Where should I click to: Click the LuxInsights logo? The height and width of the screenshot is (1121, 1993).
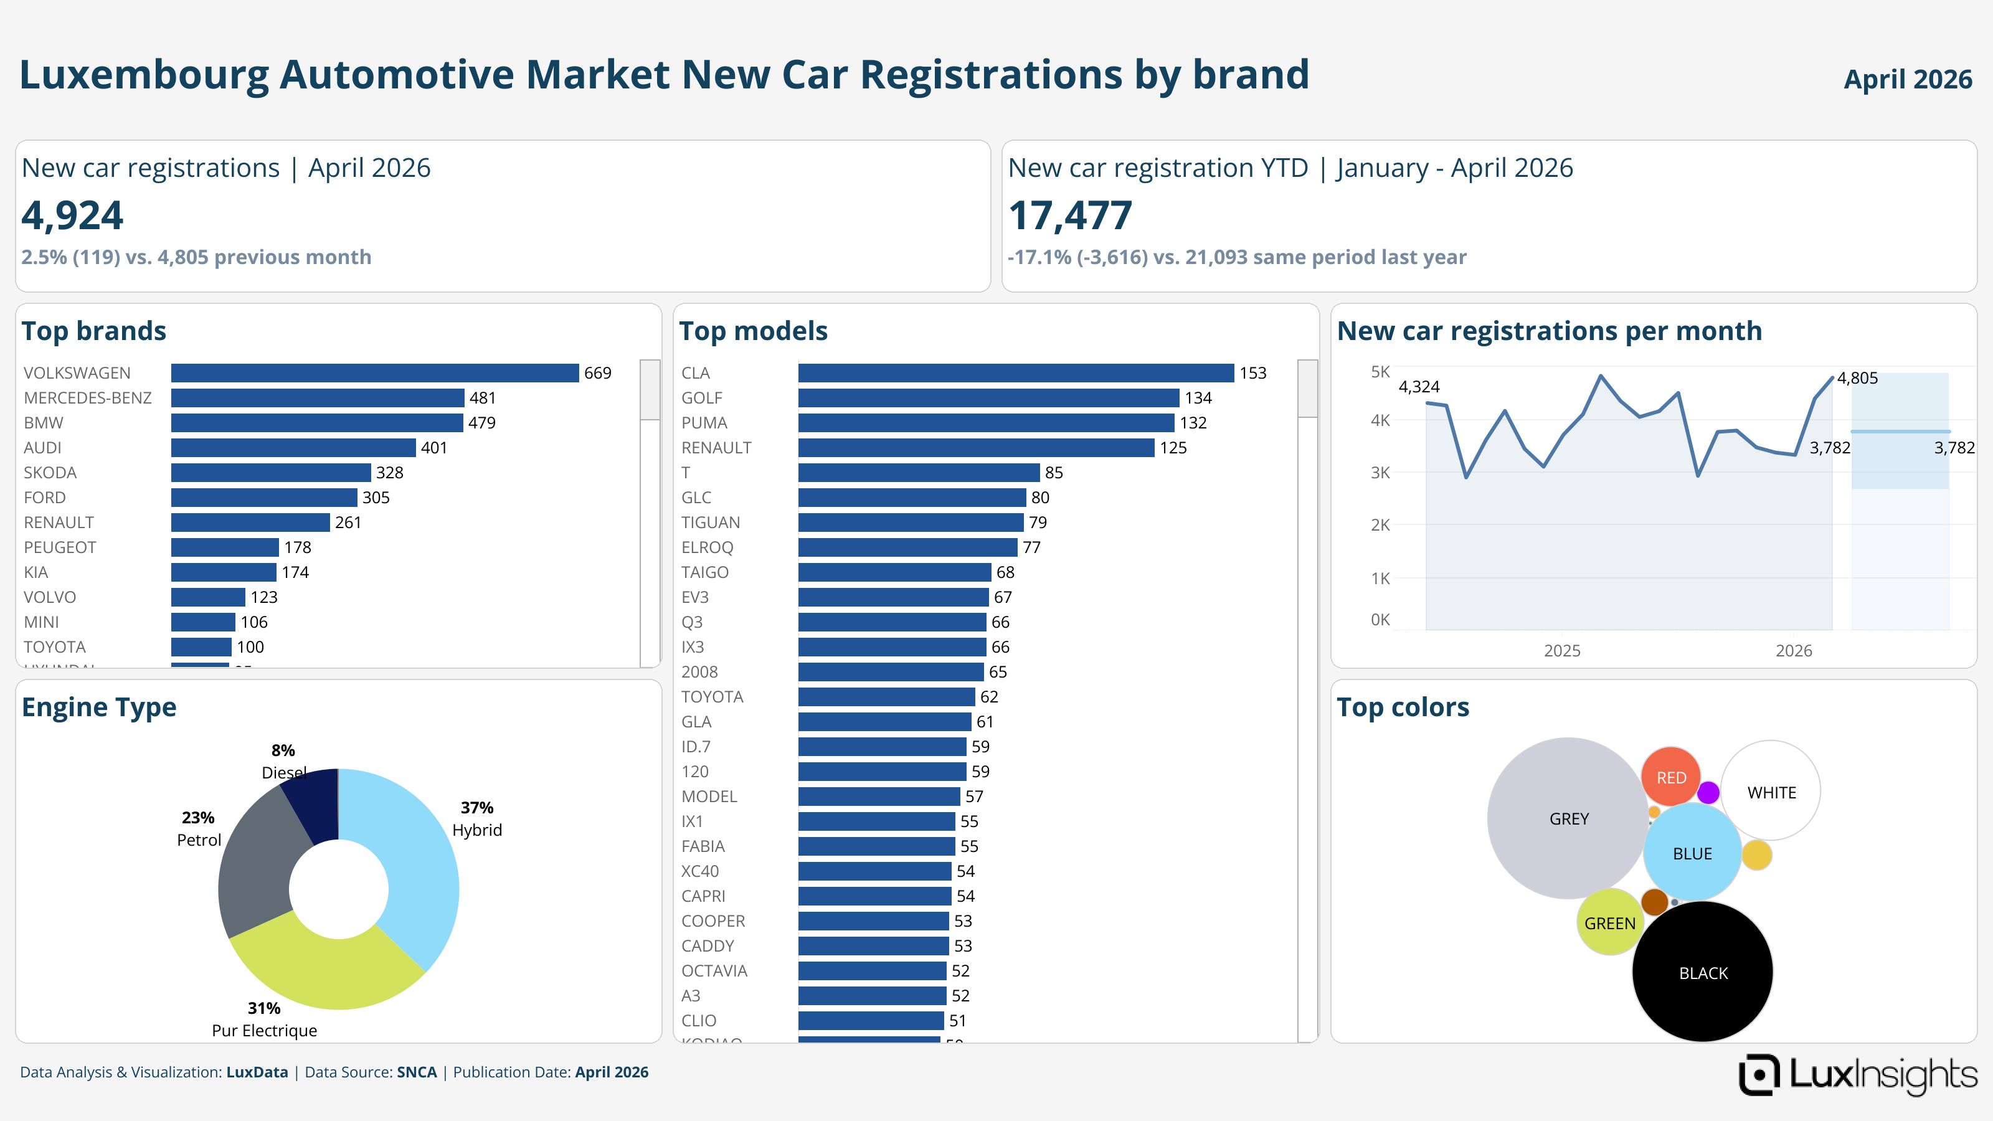tap(1858, 1074)
